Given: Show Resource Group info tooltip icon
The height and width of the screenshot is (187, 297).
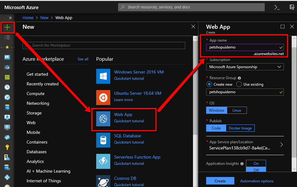Looking at the screenshot, I should pyautogui.click(x=239, y=78).
